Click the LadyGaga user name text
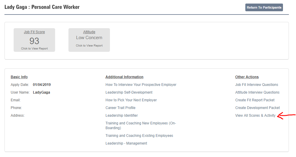 pyautogui.click(x=41, y=92)
